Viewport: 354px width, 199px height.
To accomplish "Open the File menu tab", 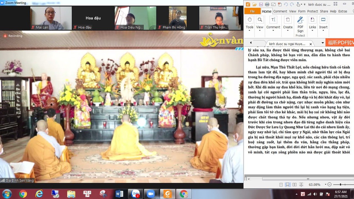I will [252, 11].
